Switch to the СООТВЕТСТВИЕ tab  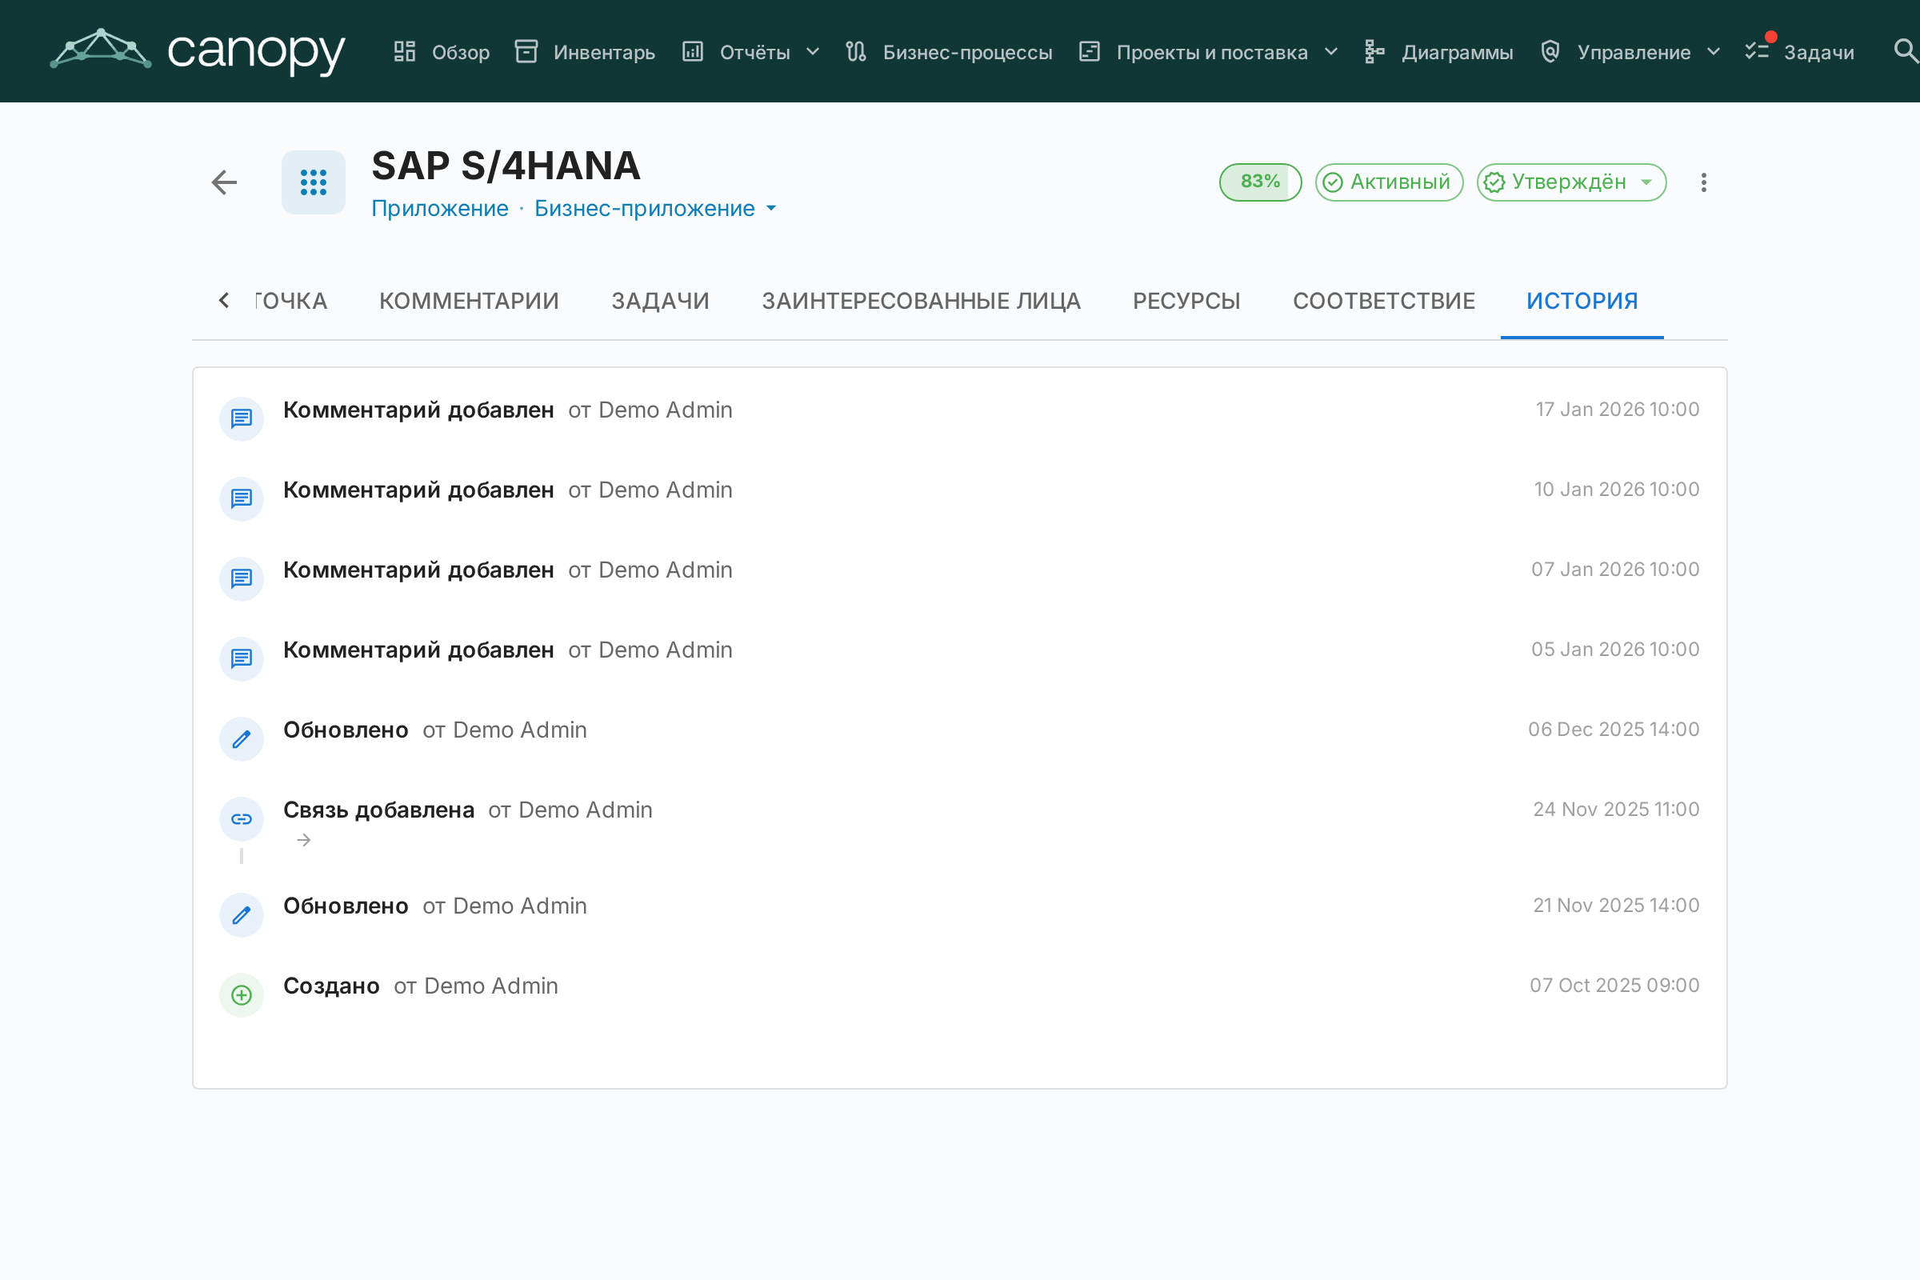click(x=1385, y=302)
